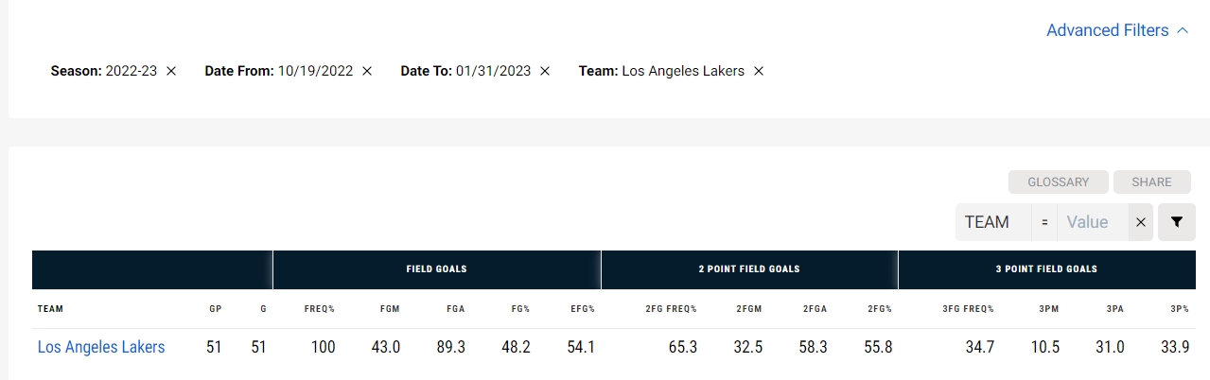Sort by the GP column header
1210x380 pixels.
coord(215,309)
